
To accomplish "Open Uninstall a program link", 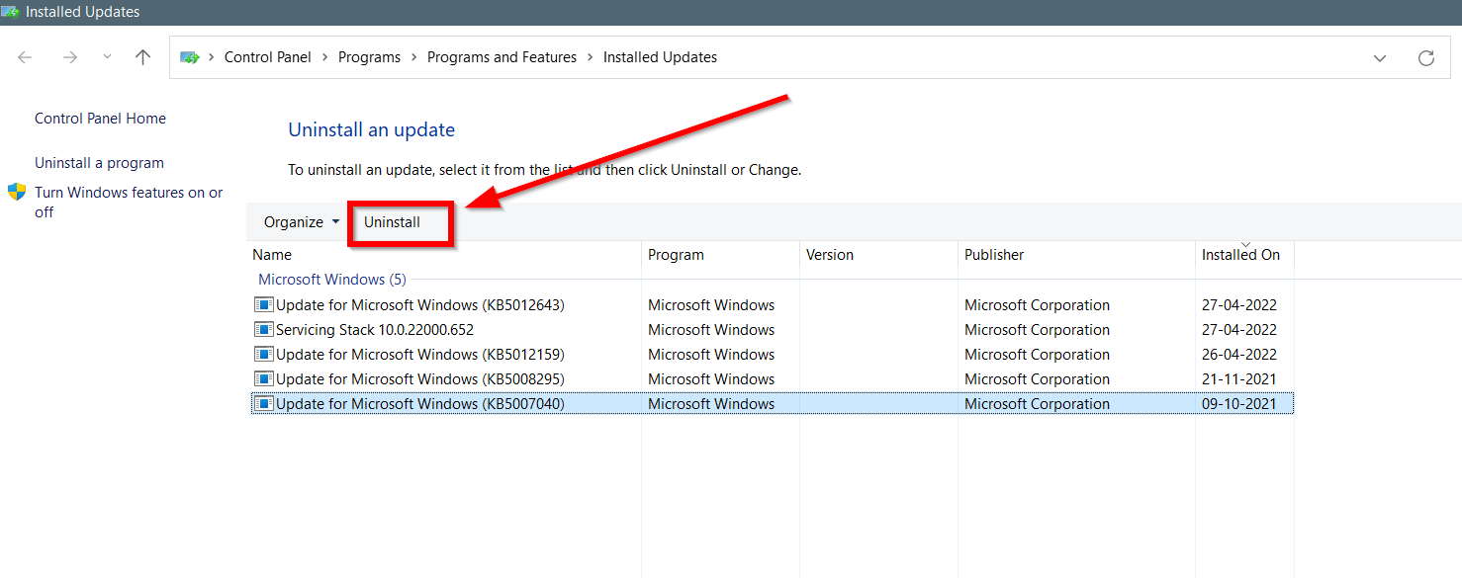I will click(99, 163).
